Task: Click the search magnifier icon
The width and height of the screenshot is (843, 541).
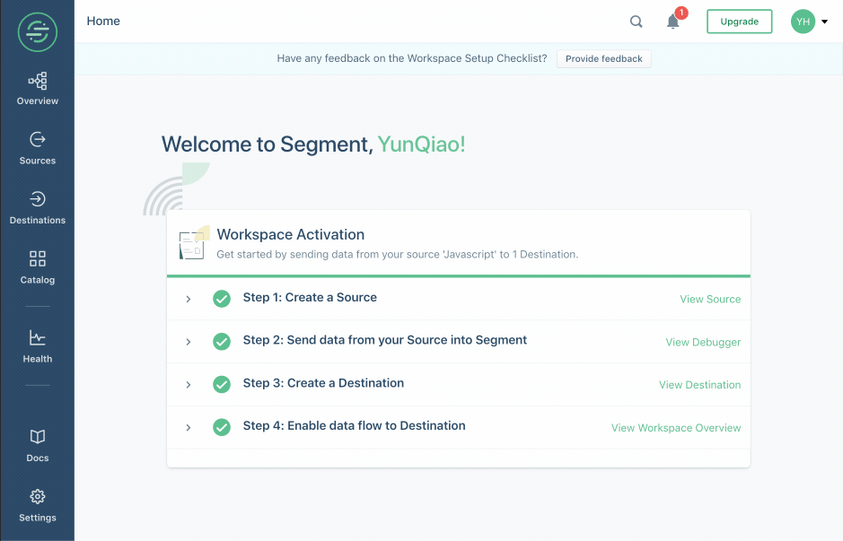Action: coord(636,22)
